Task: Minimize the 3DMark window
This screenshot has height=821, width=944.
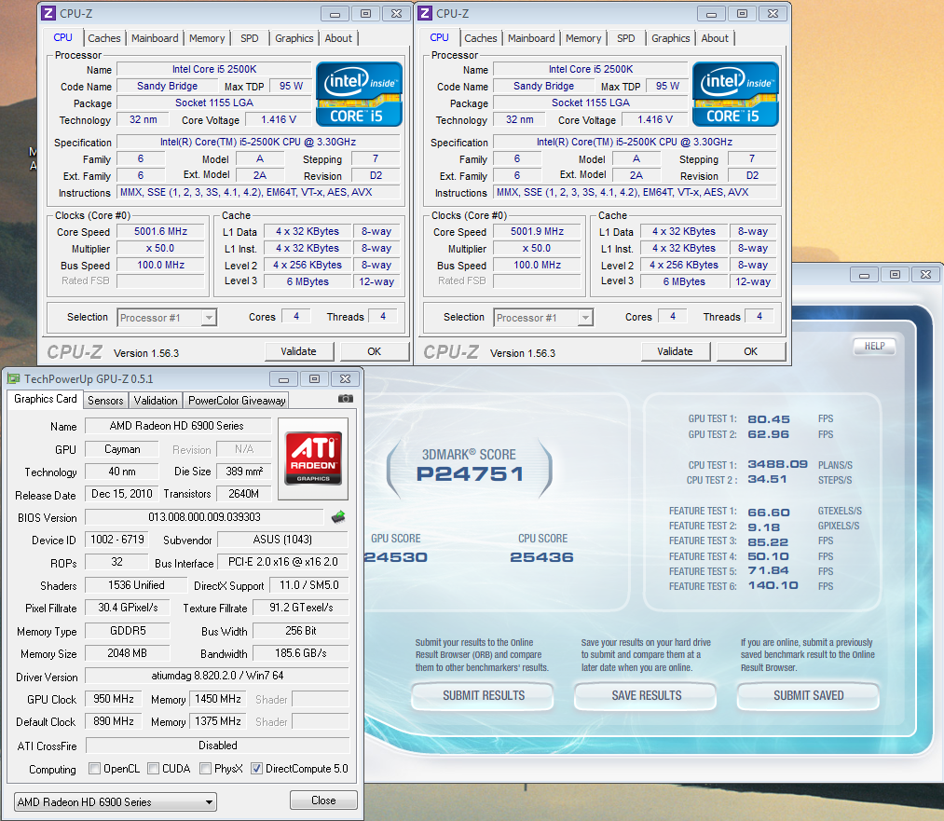Action: tap(864, 275)
